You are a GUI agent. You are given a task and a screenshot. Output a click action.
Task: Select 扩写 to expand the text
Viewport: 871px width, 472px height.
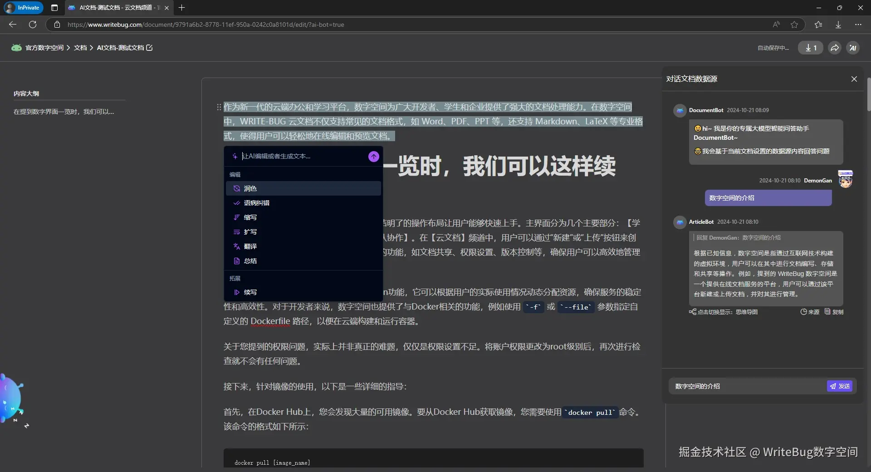tap(249, 232)
